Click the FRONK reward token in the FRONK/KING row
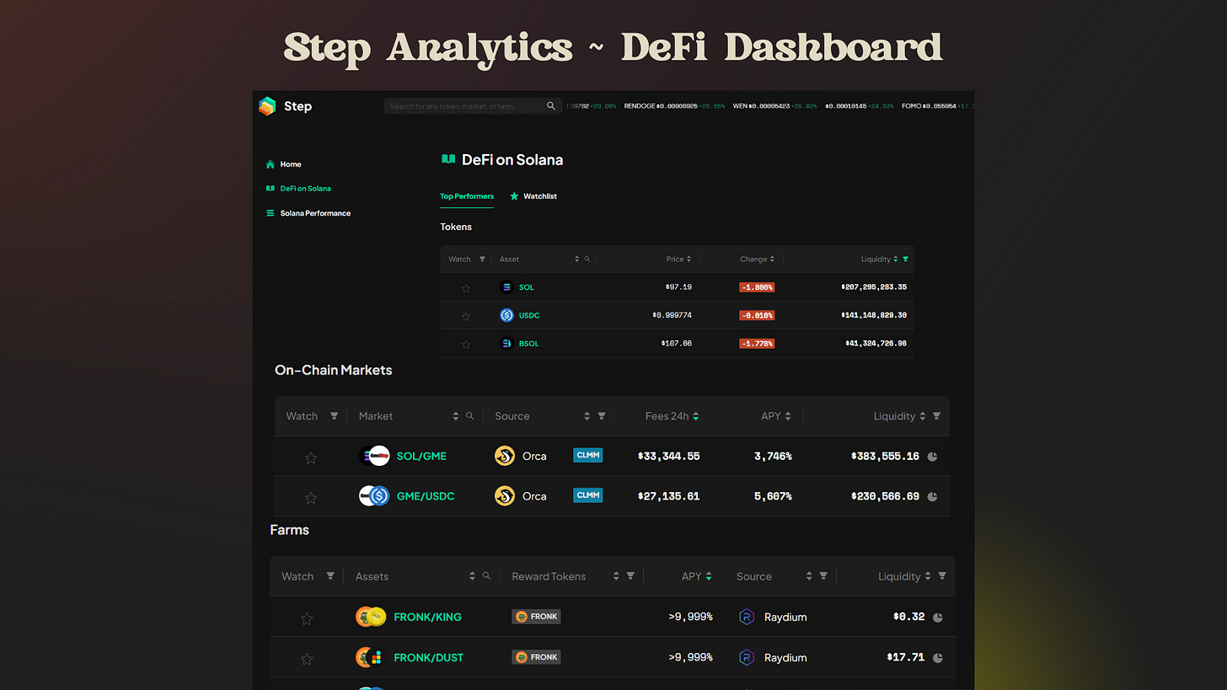 [536, 617]
